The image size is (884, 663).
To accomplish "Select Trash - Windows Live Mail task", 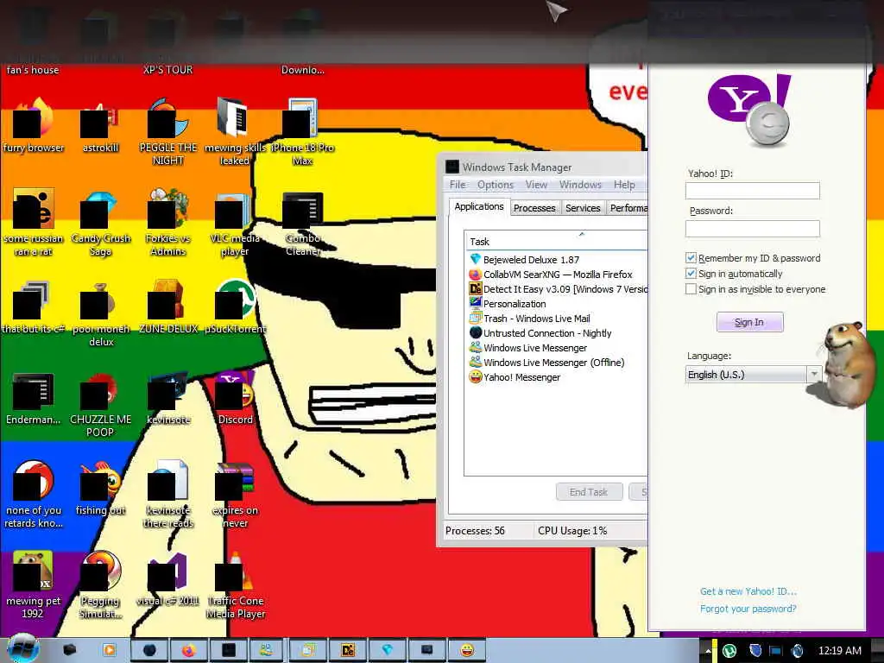I will [558, 318].
